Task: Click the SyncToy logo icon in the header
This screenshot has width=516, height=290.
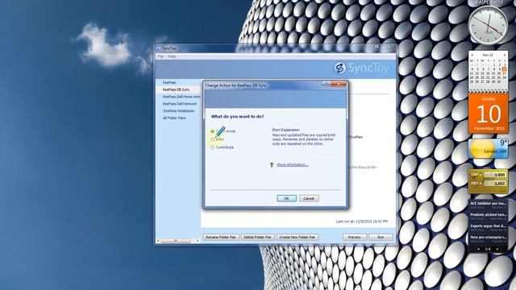Action: click(x=339, y=68)
